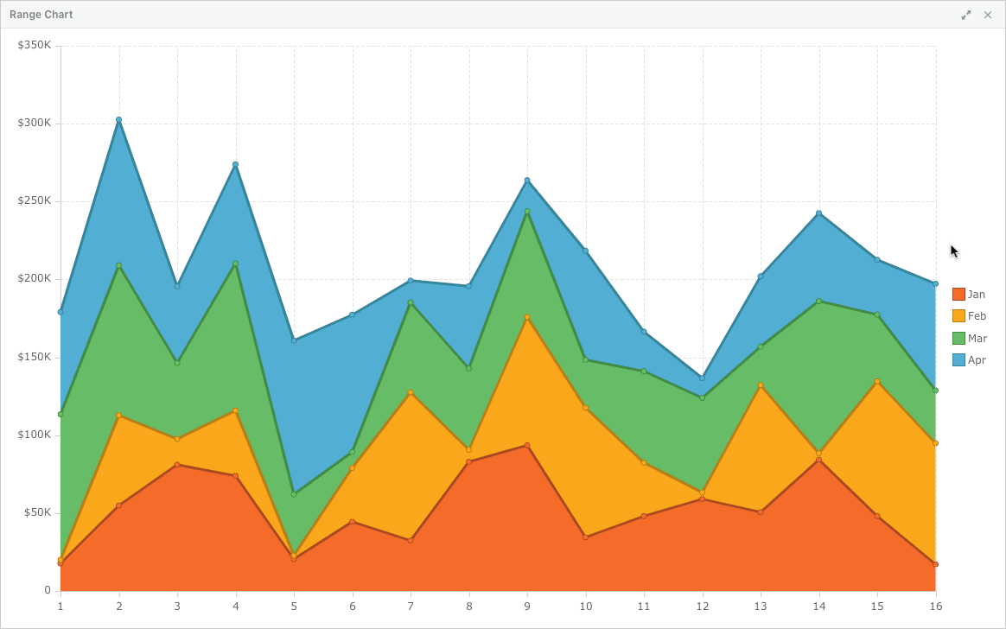This screenshot has width=1006, height=629.
Task: Click the Apr legend label
Action: [x=977, y=359]
